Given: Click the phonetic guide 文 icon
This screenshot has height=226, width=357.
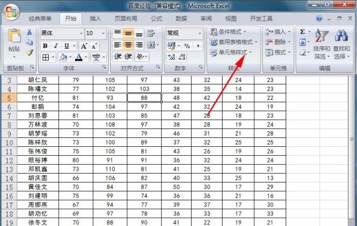Looking at the screenshot, I should pos(96,57).
